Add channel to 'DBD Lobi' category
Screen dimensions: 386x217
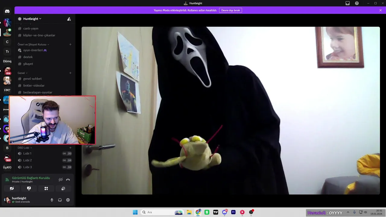70,148
